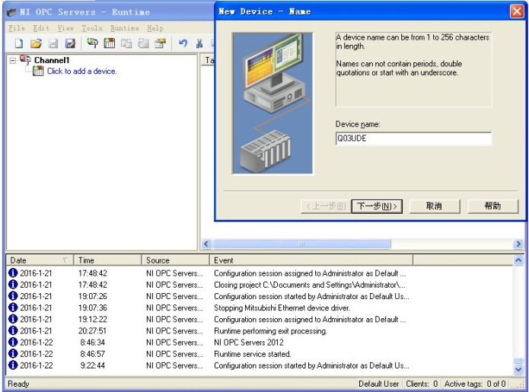Select Channel1 in the project tree

[x=52, y=60]
